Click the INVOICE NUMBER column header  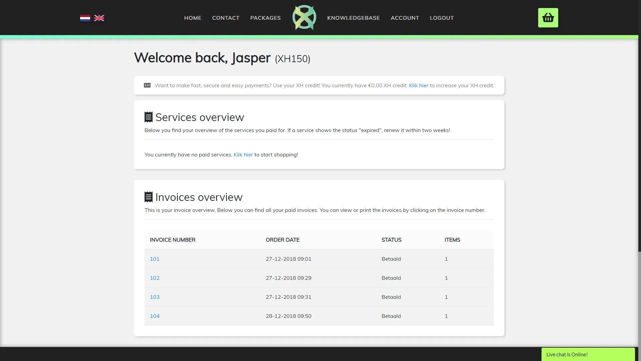pyautogui.click(x=173, y=240)
